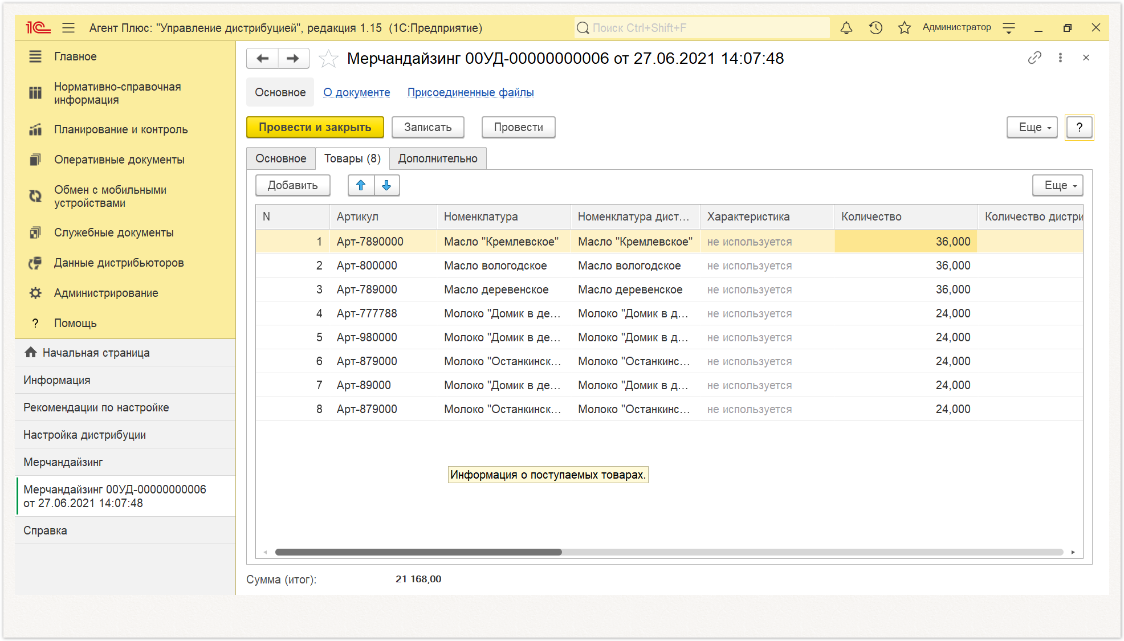The image size is (1124, 641).
Task: Open help with question mark button
Action: pyautogui.click(x=1079, y=127)
